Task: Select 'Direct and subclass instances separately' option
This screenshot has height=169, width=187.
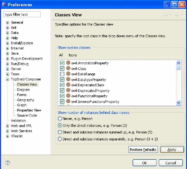Action: 60,139
